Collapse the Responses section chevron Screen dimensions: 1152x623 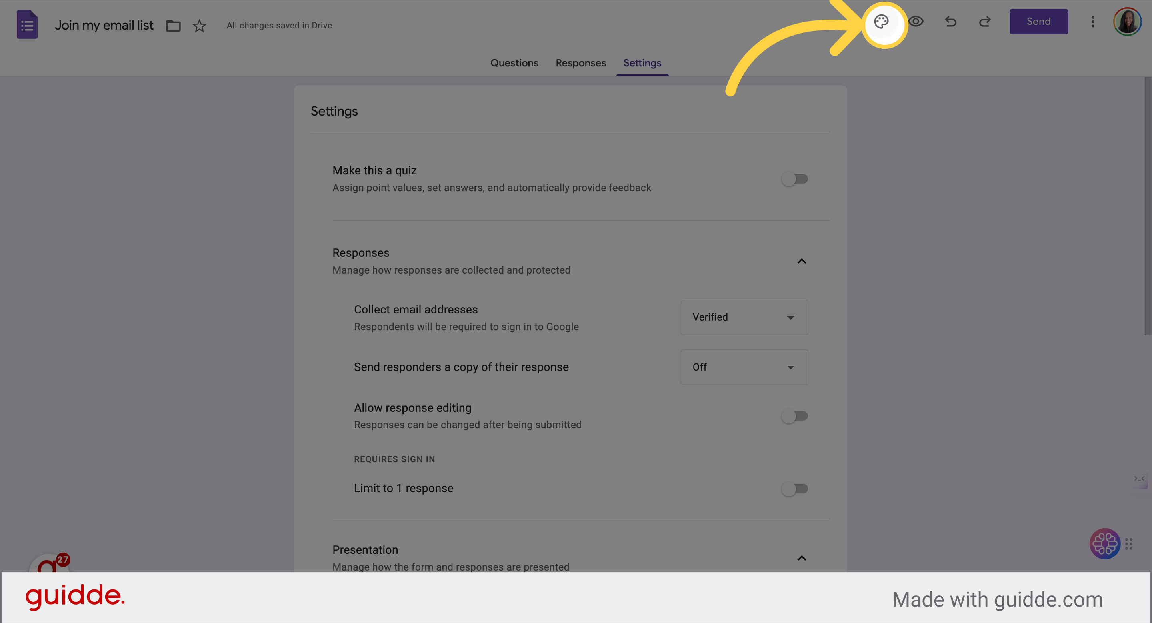[801, 261]
